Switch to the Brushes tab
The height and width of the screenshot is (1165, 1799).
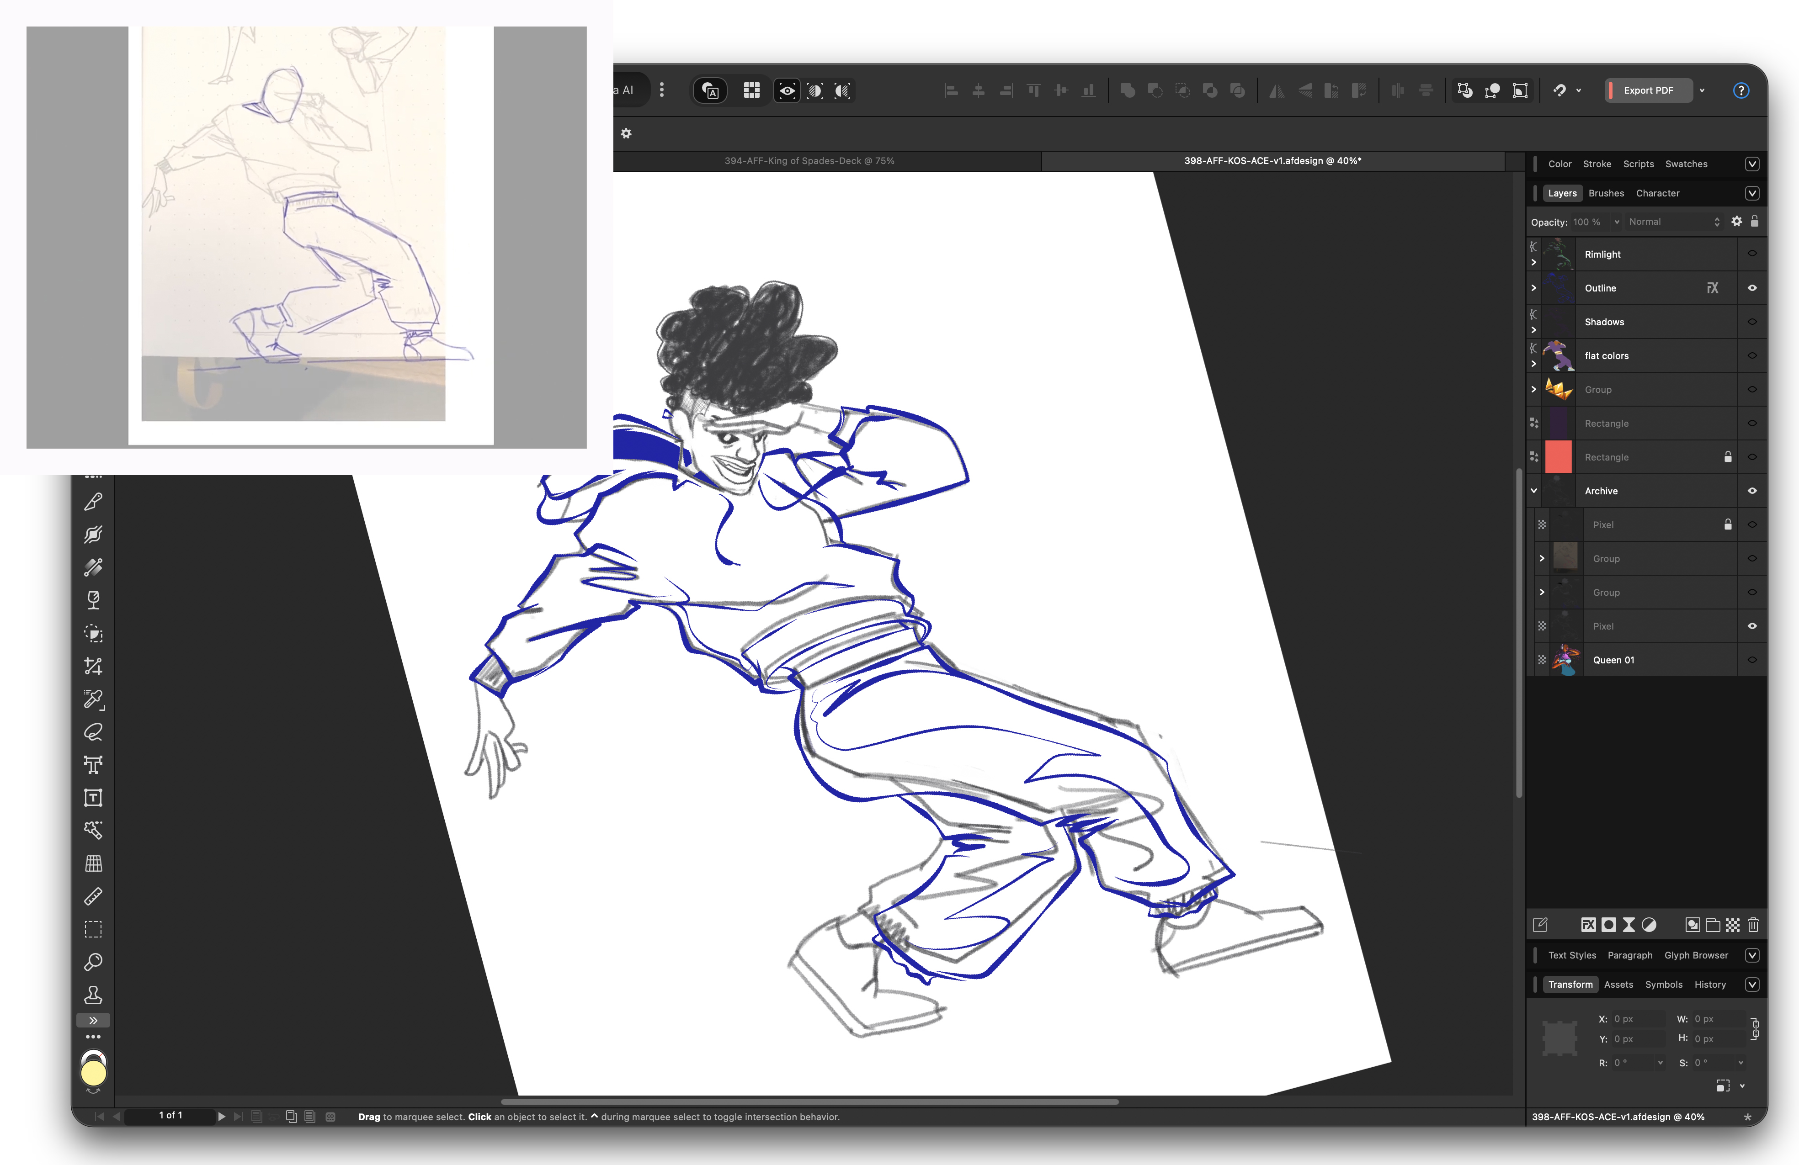click(1606, 193)
